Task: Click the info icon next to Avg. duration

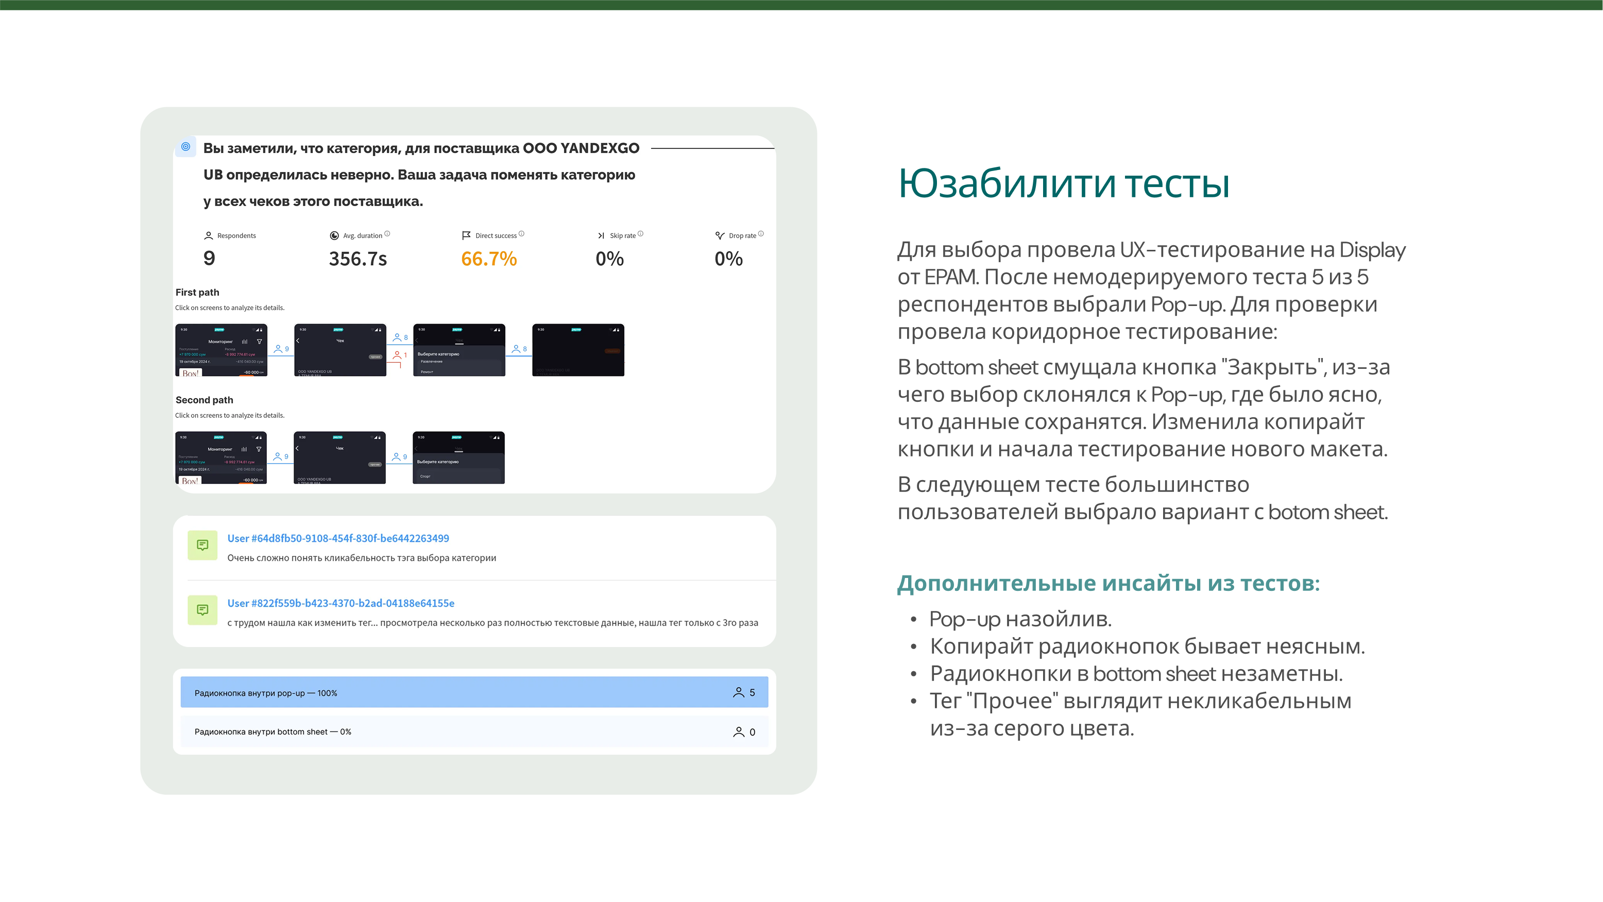Action: pos(387,234)
